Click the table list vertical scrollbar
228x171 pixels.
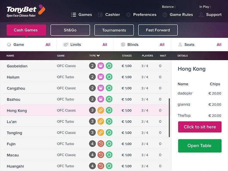coord(169,118)
